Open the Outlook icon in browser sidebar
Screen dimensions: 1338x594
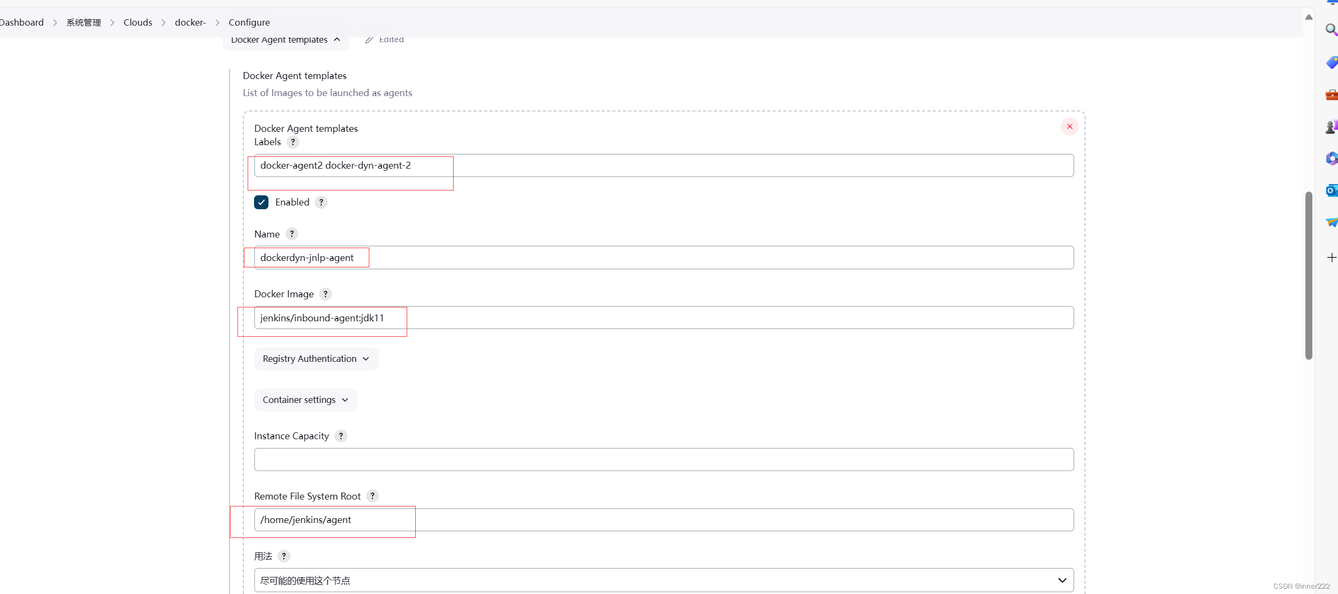(1331, 191)
